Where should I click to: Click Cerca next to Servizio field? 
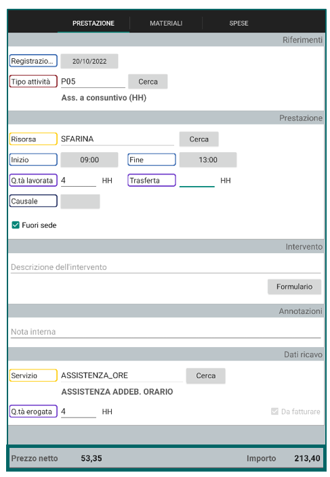point(206,376)
